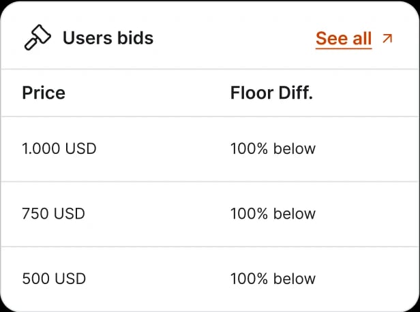Click the word USD in the 500 bid
This screenshot has height=312, width=420.
tap(70, 279)
